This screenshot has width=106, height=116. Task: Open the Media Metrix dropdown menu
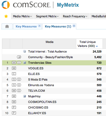[22, 16]
